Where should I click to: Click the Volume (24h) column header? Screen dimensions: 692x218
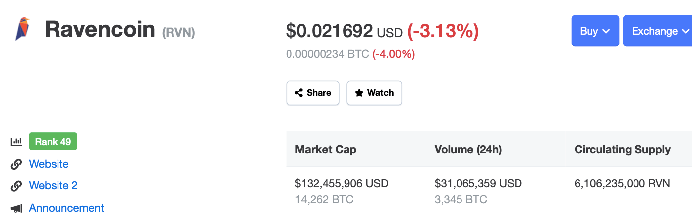coord(468,149)
